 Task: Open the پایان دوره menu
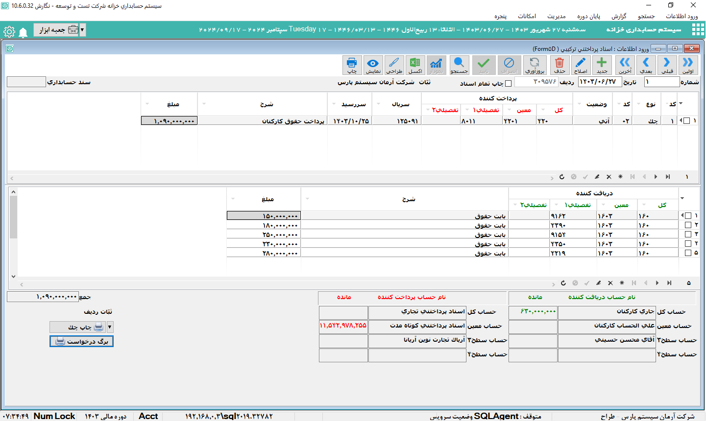pos(588,16)
